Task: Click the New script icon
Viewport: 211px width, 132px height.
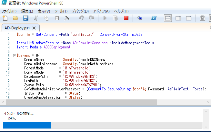Action: click(x=5, y=18)
